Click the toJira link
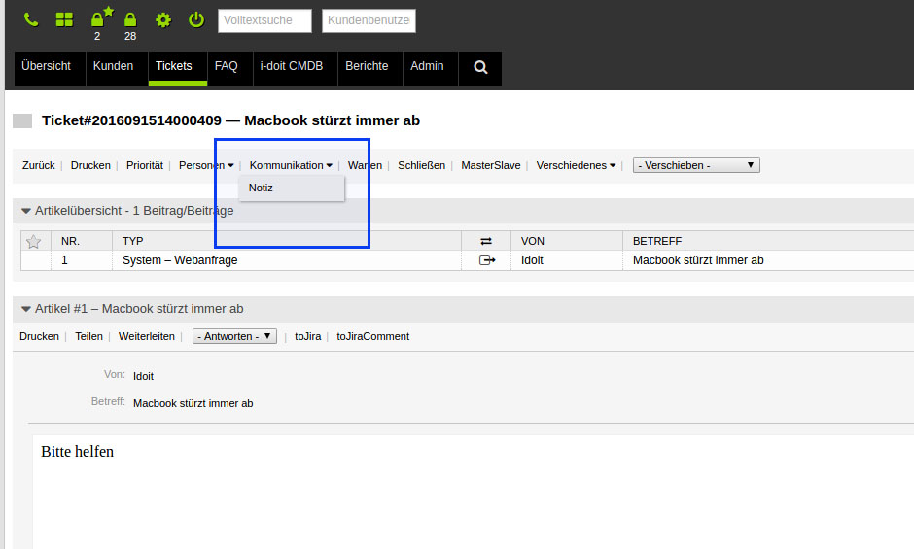This screenshot has width=914, height=549. coord(308,337)
